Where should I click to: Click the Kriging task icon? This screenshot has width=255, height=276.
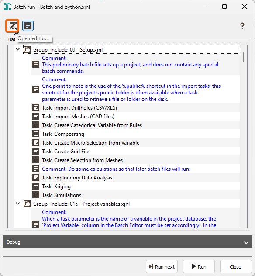point(36,186)
